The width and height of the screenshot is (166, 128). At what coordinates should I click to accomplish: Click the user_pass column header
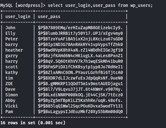(x=49, y=17)
